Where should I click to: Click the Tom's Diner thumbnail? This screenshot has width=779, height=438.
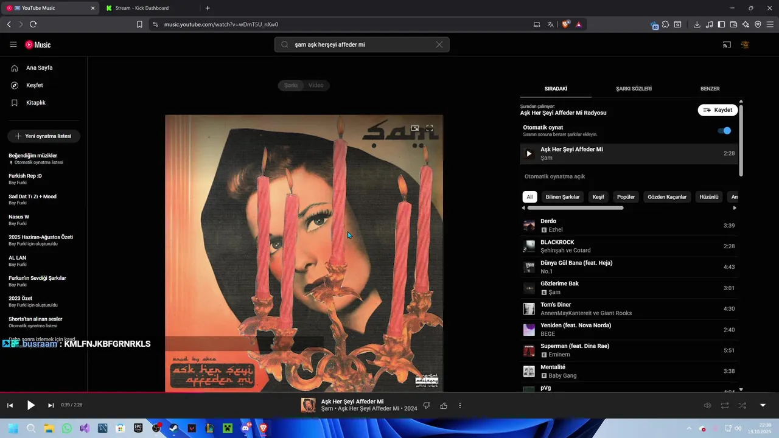(529, 308)
